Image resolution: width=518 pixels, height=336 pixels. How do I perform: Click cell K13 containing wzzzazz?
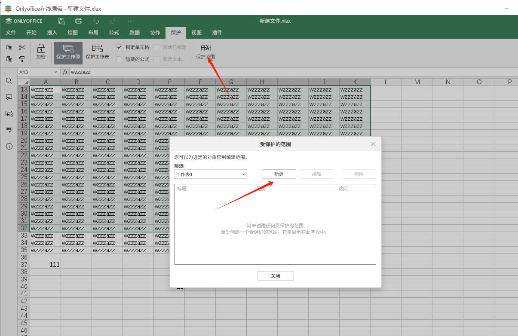point(355,89)
